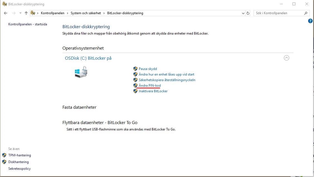Open Sekretesspolicy link
This screenshot has height=177, width=314.
[20, 169]
